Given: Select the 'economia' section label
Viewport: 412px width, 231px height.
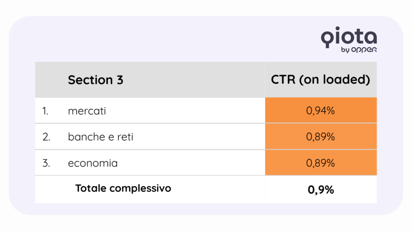Looking at the screenshot, I should point(93,163).
